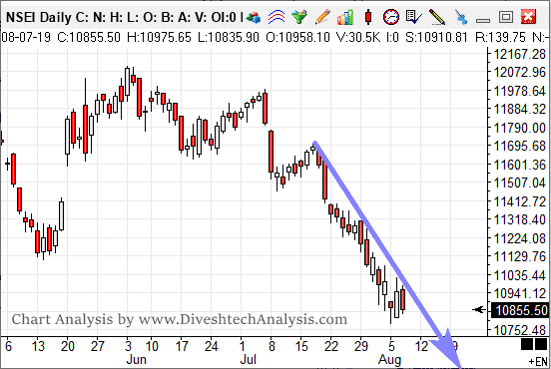The height and width of the screenshot is (369, 551).
Task: Click the C:10855.50 close value
Action: click(x=89, y=37)
